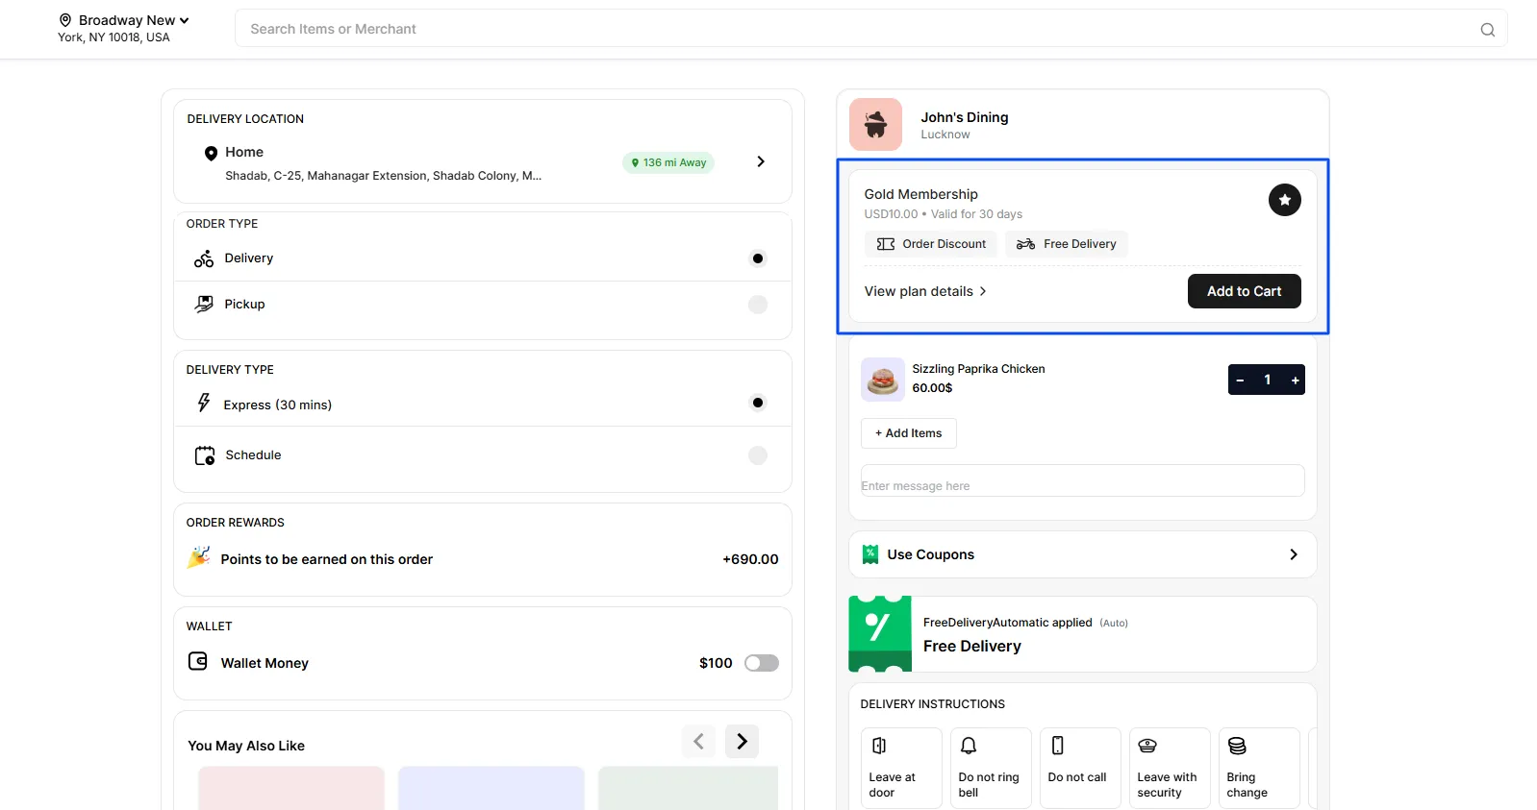Select the Bring change instruction
Image resolution: width=1537 pixels, height=810 pixels.
pos(1259,768)
